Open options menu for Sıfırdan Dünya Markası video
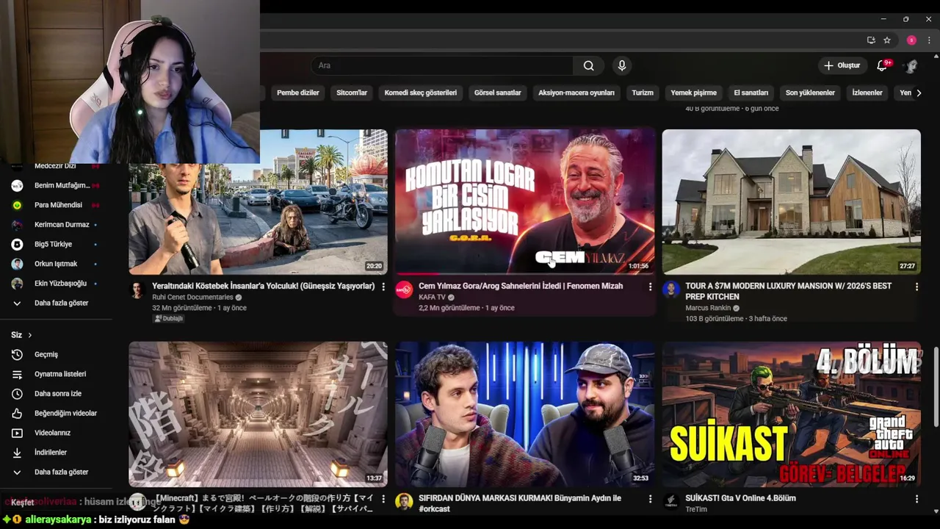940x529 pixels. pyautogui.click(x=650, y=499)
